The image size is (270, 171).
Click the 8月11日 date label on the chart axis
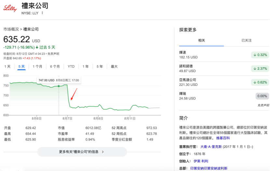pos(130,119)
